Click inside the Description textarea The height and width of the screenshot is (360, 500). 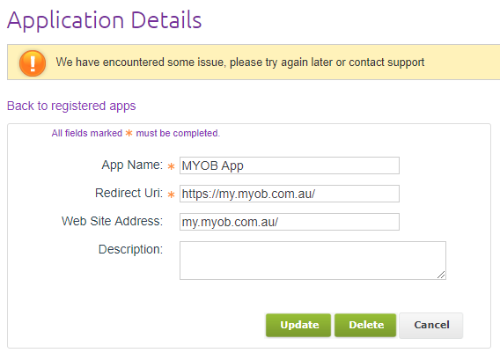point(312,261)
